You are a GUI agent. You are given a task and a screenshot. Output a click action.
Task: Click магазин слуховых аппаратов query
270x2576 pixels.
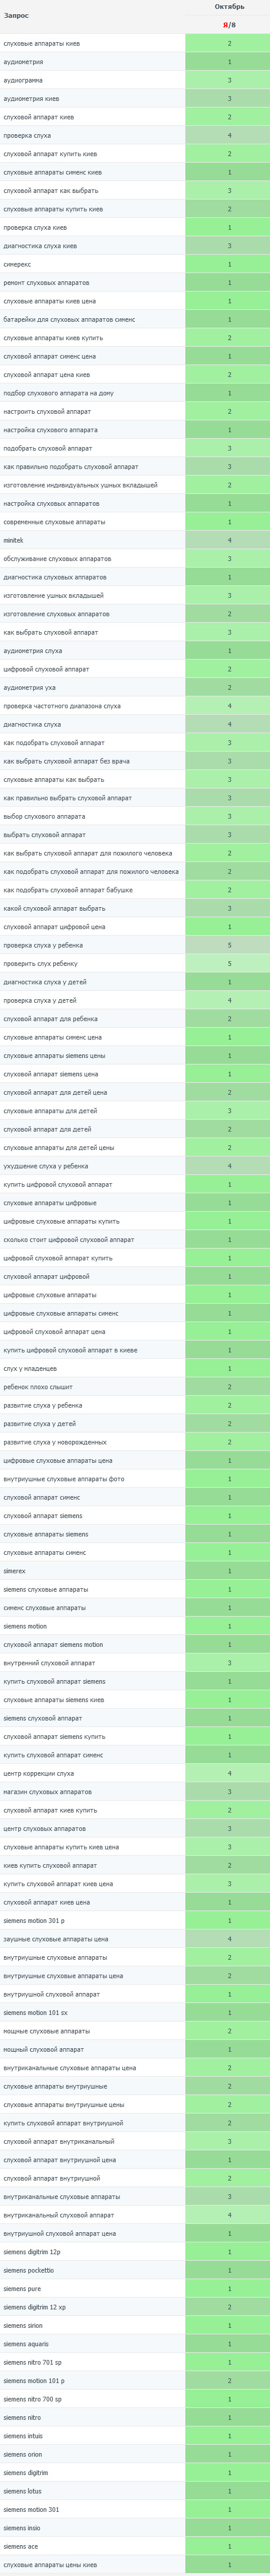(48, 1792)
